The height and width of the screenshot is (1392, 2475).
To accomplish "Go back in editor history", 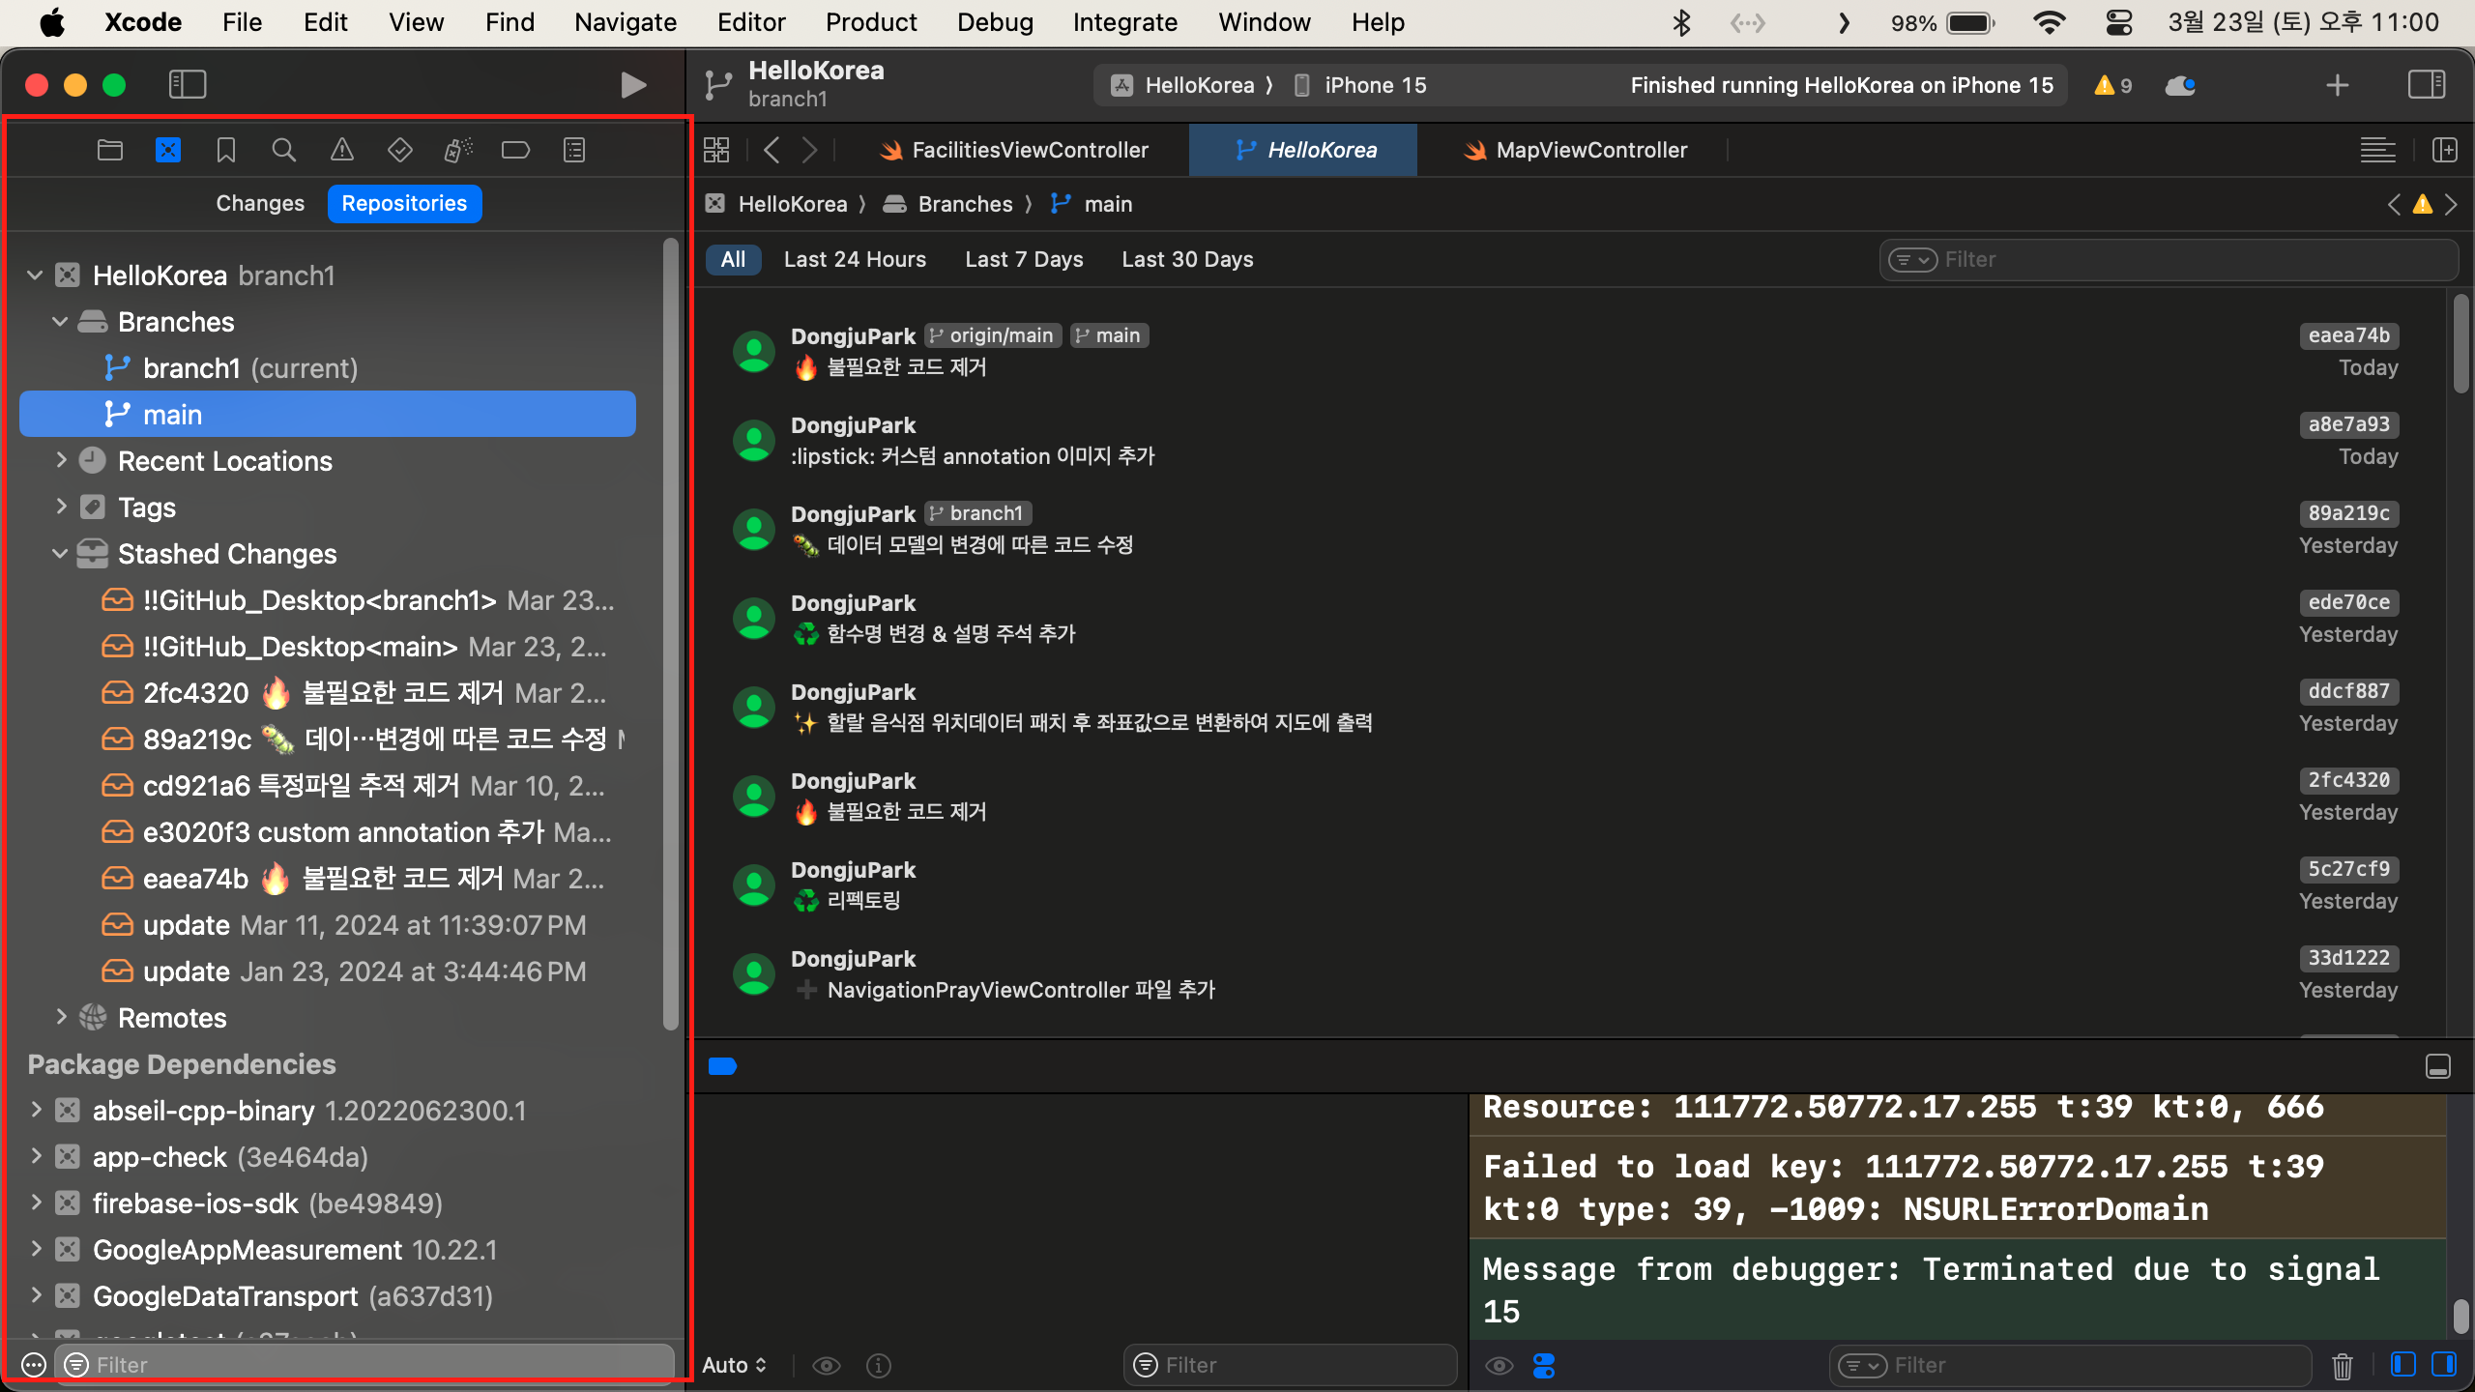I will pyautogui.click(x=772, y=150).
